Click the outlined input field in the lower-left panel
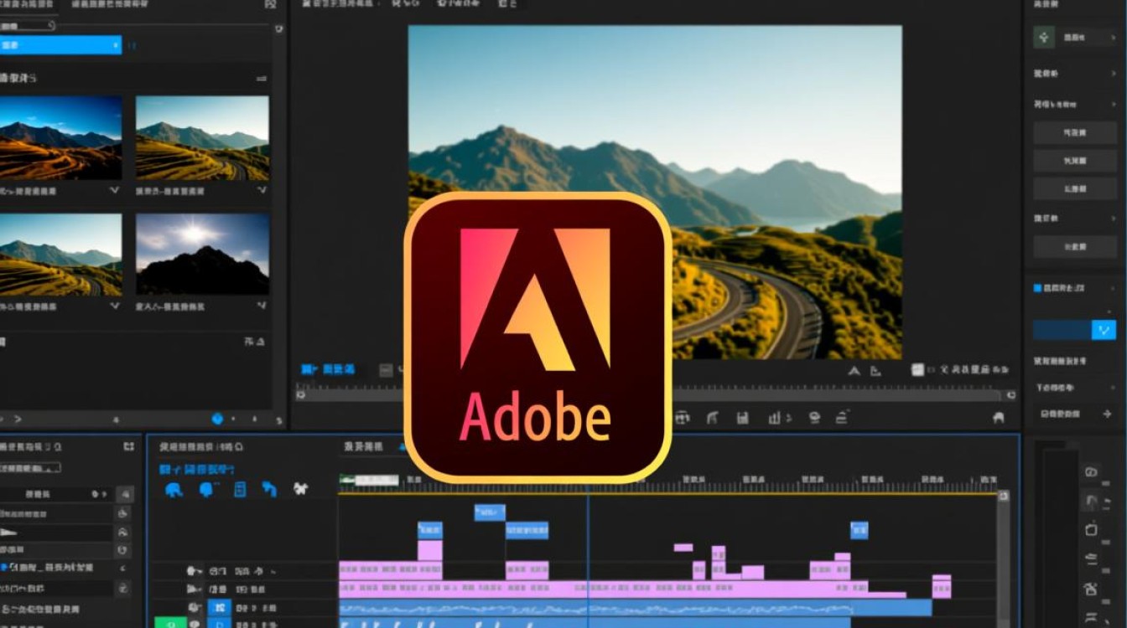 [30, 468]
